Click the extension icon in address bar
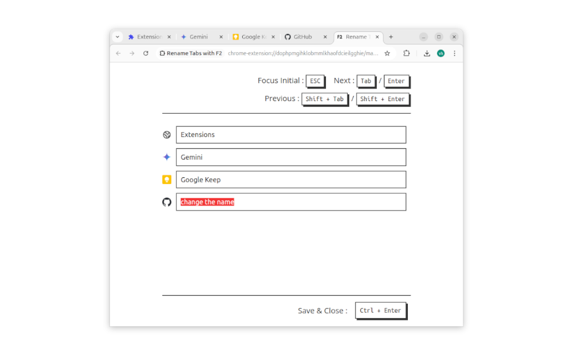The height and width of the screenshot is (358, 573). (x=162, y=53)
